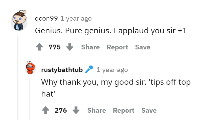Click the timestamp on rustybathtub's reply
This screenshot has height=120, width=215.
pos(112,70)
